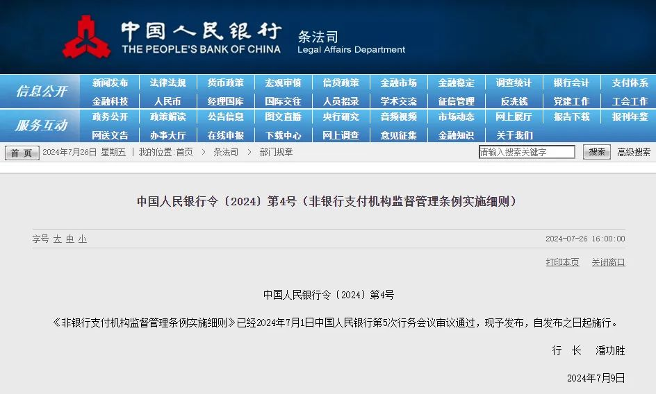
Task: Set font size to large (大)
Action: click(x=58, y=239)
